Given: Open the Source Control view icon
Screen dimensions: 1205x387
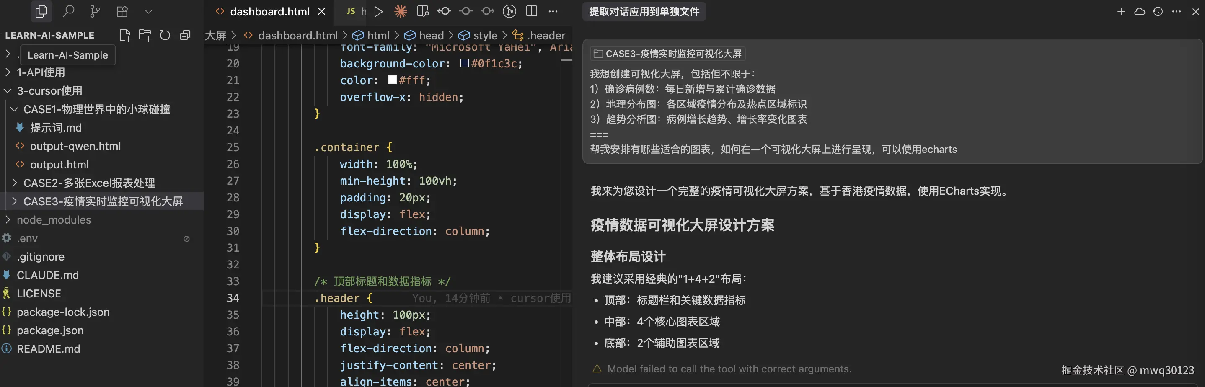Looking at the screenshot, I should click(x=95, y=11).
